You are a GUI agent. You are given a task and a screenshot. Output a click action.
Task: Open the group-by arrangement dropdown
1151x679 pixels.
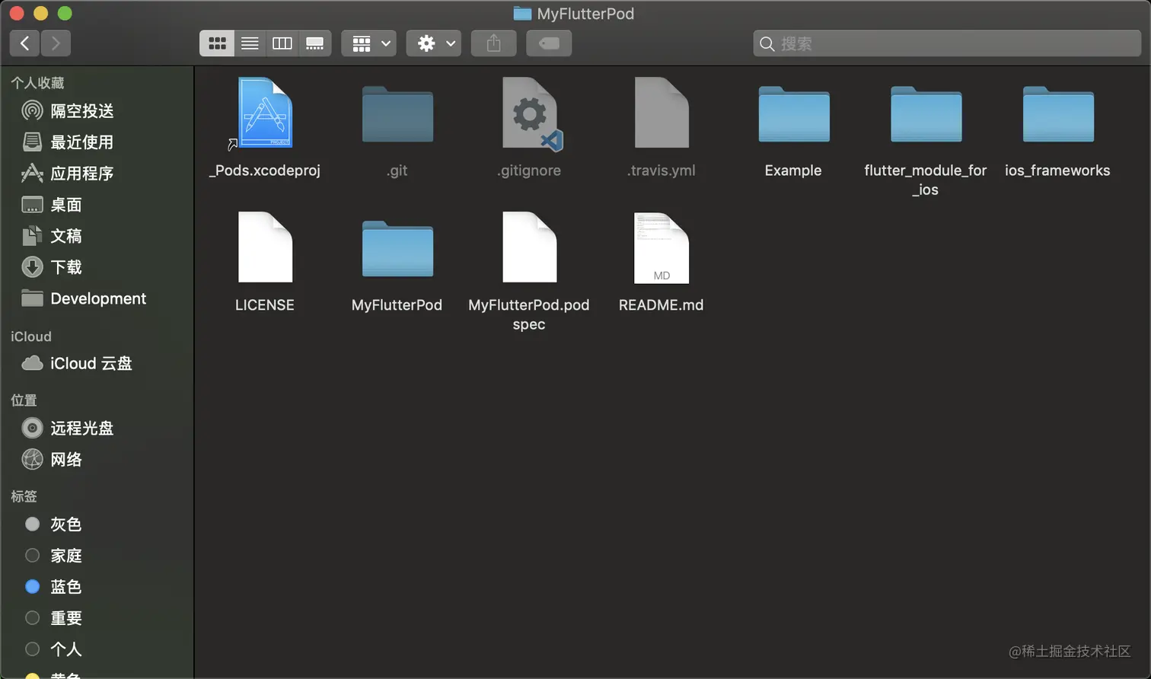pyautogui.click(x=368, y=43)
